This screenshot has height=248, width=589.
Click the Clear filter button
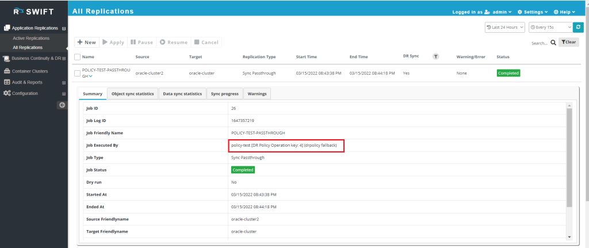569,42
